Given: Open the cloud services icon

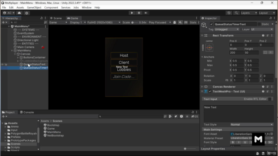Looking at the screenshot, I should (19, 13).
